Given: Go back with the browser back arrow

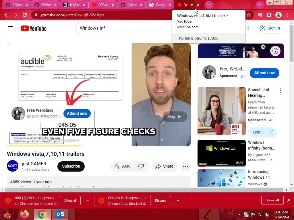Looking at the screenshot, I should [6, 15].
